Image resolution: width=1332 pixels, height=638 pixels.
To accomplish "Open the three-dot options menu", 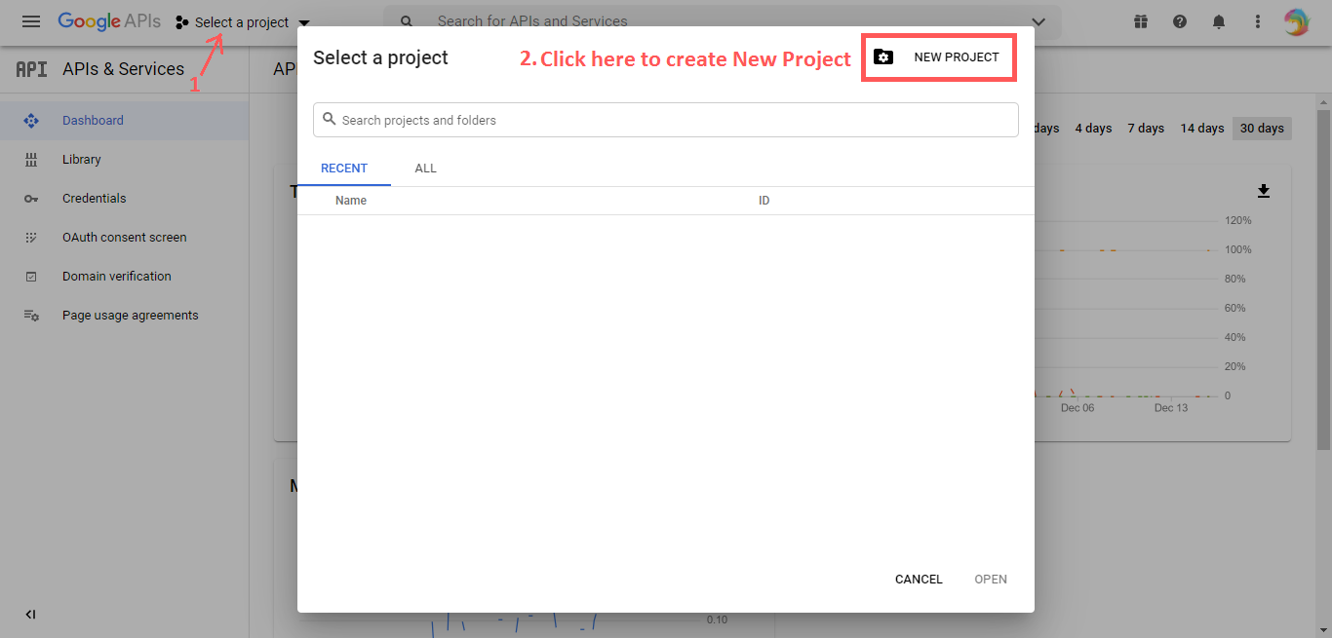I will (x=1257, y=20).
